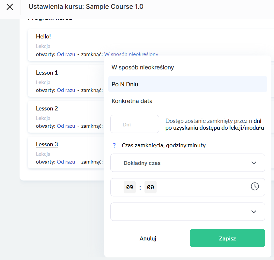
Task: Click the blue question mark help icon
Action: (114, 145)
